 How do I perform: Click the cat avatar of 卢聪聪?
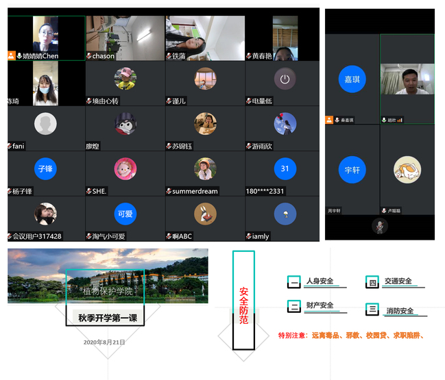pos(407,169)
